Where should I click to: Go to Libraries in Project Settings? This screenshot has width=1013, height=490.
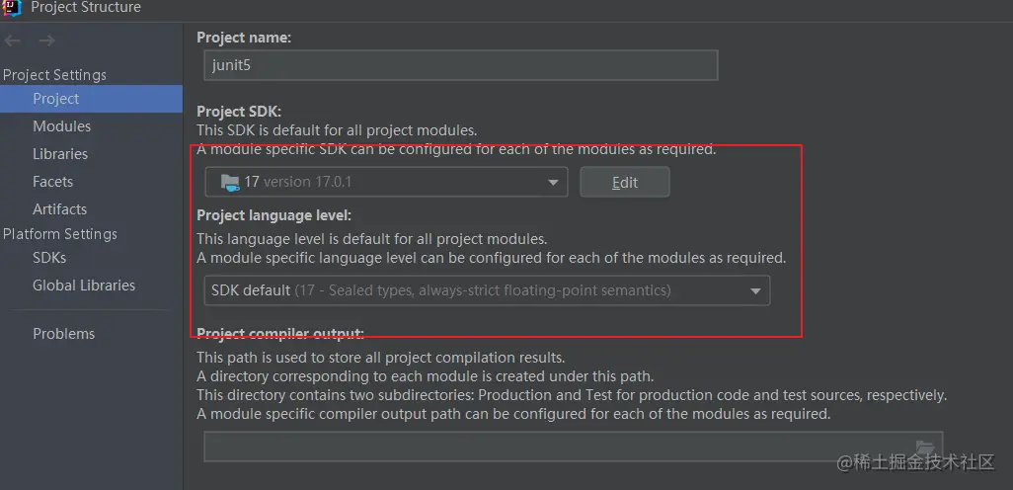[x=60, y=154]
